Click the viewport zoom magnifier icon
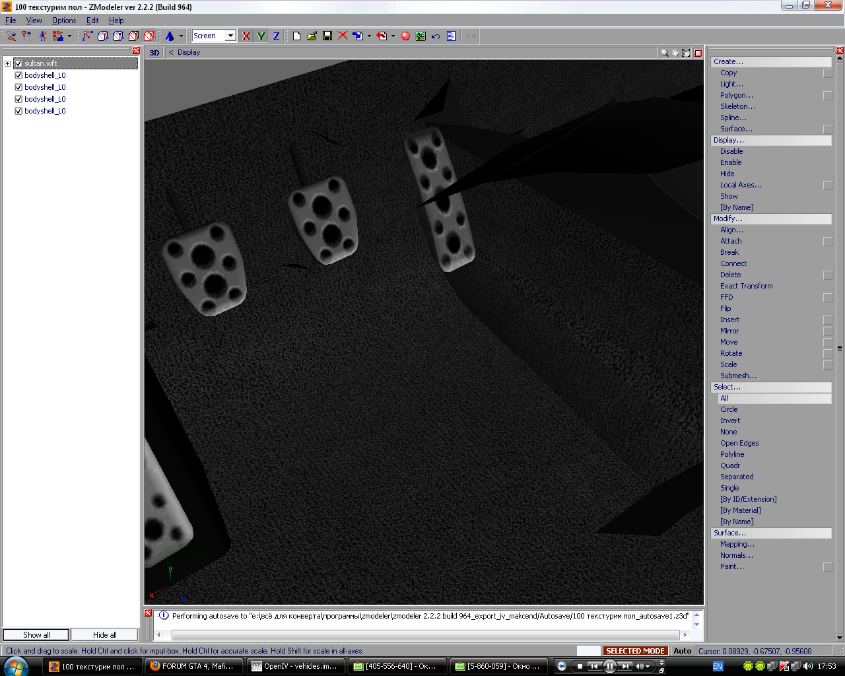 [x=665, y=53]
